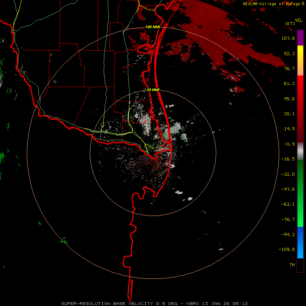Click the -63.1 legend value
The width and height of the screenshot is (306, 306).
pyautogui.click(x=288, y=204)
